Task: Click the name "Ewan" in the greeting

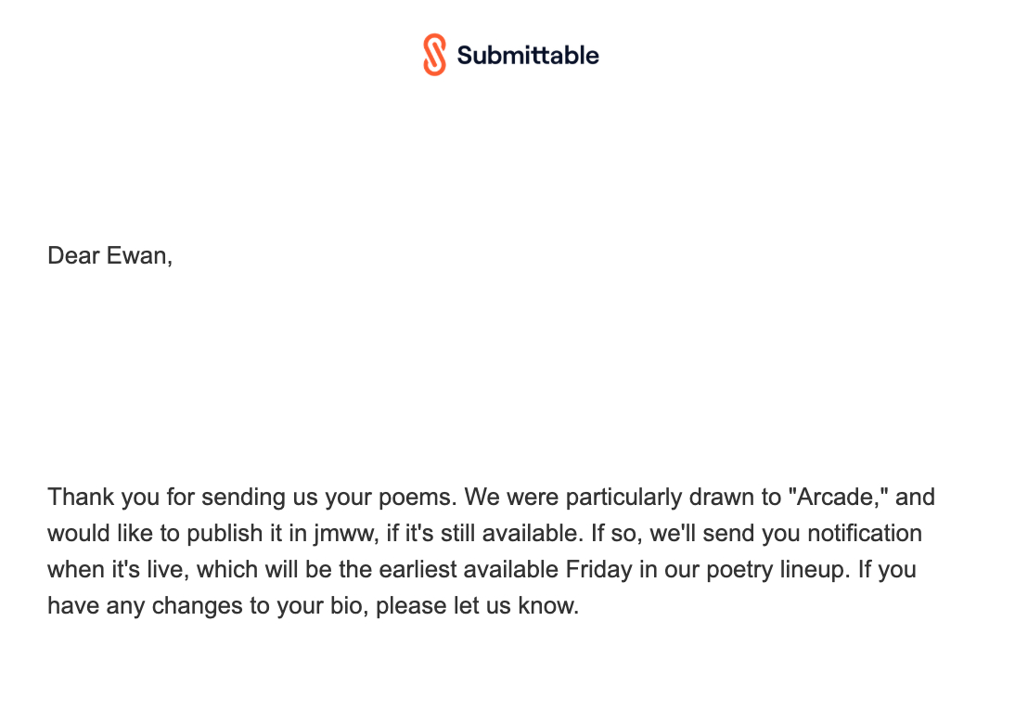Action: pyautogui.click(x=140, y=255)
